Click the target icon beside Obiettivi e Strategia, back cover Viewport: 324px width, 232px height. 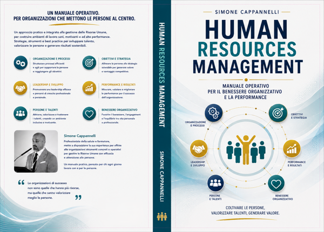tap(89, 63)
